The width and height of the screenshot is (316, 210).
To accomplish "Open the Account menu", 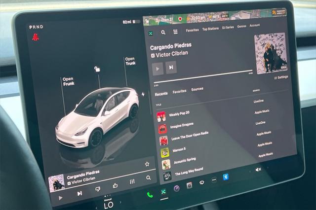I will 255,25.
